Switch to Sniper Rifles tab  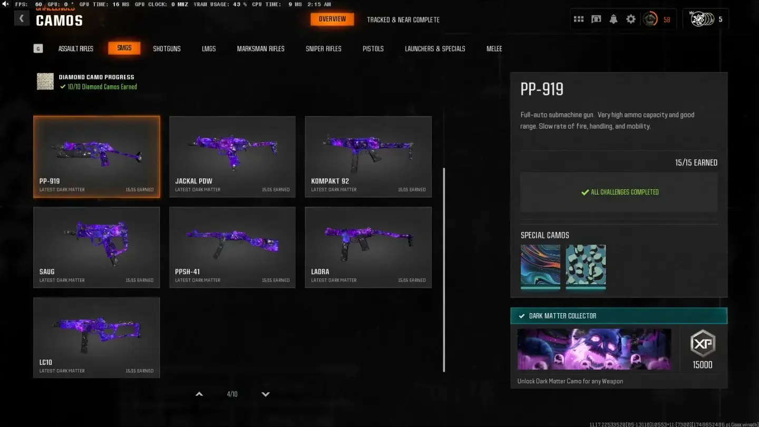324,48
